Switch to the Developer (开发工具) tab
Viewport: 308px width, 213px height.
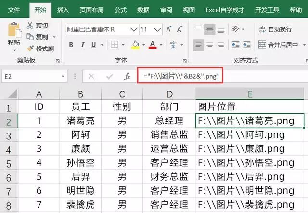(x=267, y=10)
